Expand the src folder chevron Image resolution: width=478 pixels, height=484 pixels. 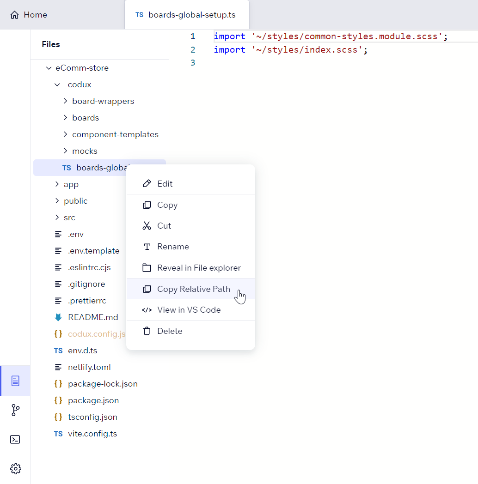coord(57,218)
